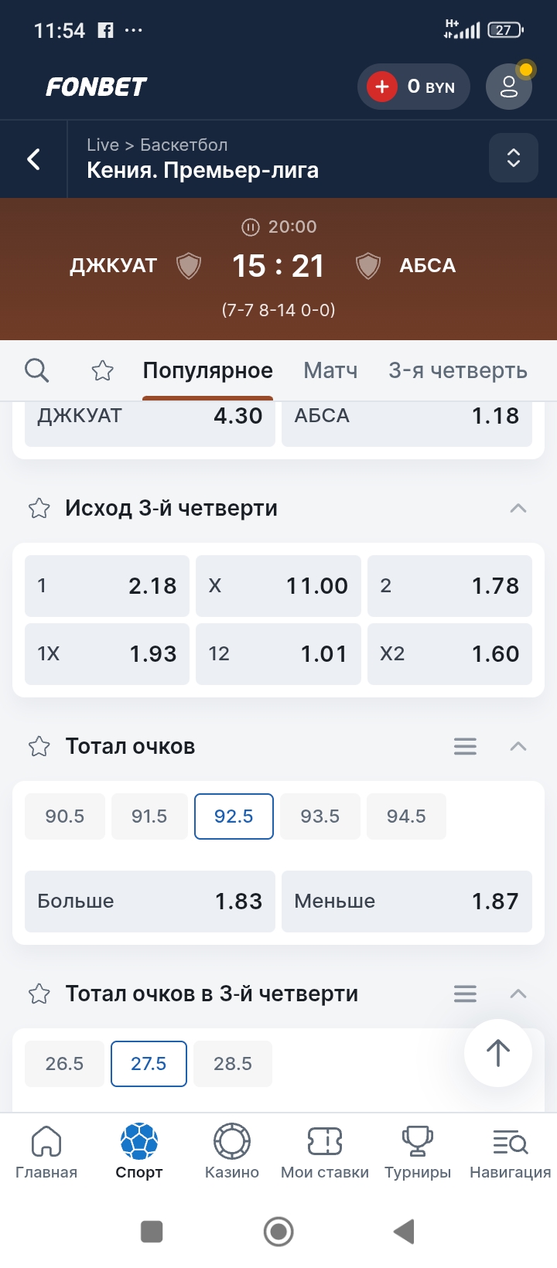Image resolution: width=557 pixels, height=1268 pixels.
Task: Select the 93.5 total line
Action: click(320, 816)
